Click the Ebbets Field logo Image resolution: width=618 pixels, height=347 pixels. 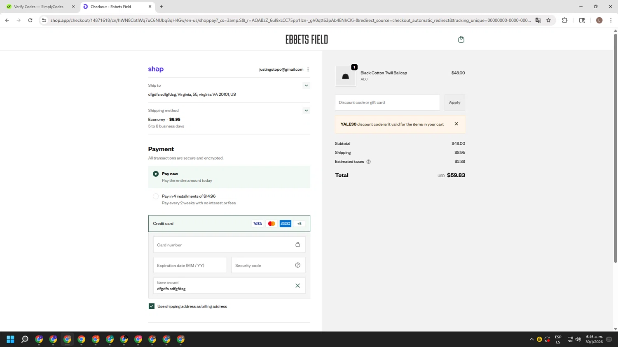[307, 39]
